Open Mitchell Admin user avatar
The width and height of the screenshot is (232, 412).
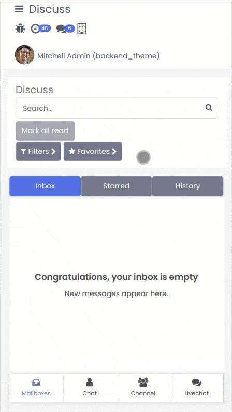point(24,55)
